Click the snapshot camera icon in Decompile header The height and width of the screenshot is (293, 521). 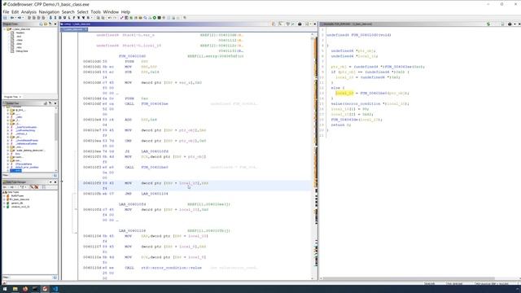[x=510, y=24]
